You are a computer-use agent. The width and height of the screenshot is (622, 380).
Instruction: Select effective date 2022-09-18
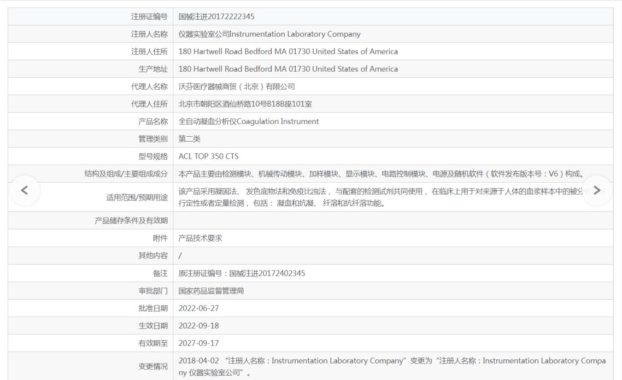coord(198,325)
